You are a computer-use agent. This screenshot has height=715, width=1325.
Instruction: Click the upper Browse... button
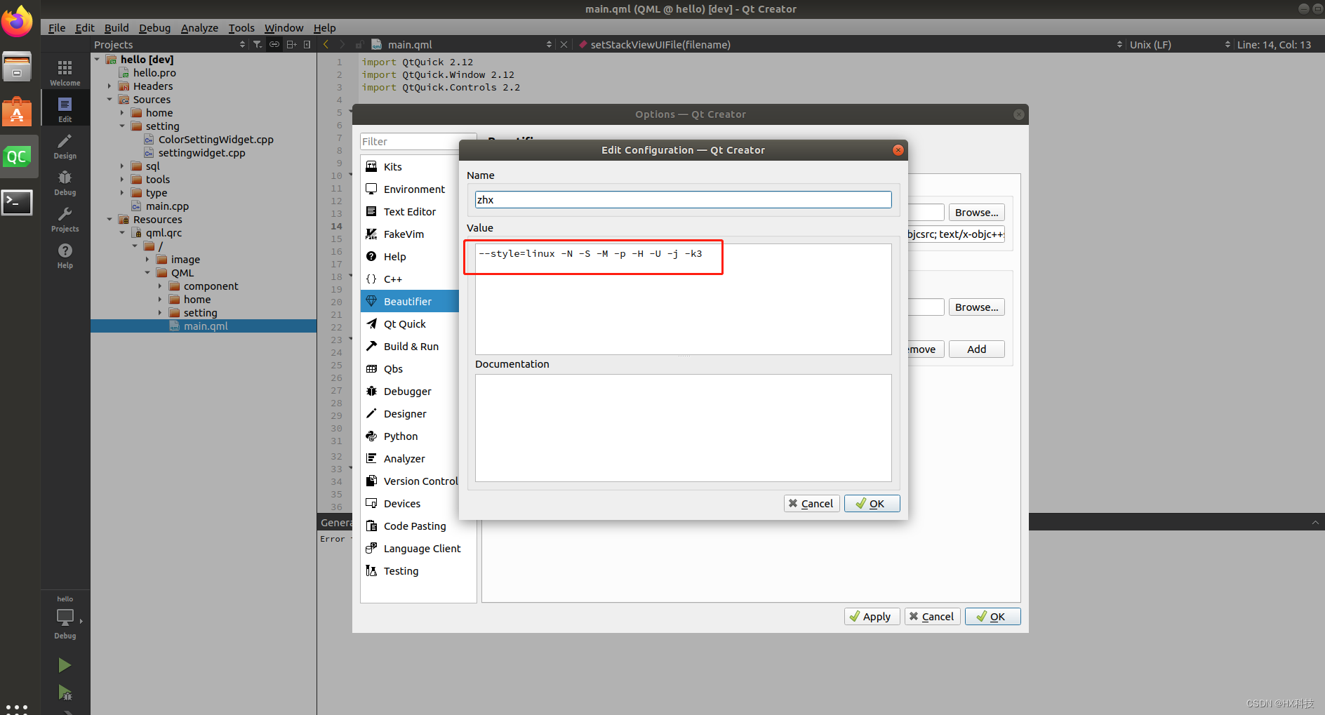(977, 213)
